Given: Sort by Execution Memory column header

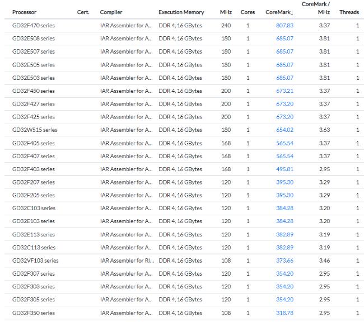Looking at the screenshot, I should pyautogui.click(x=181, y=12).
